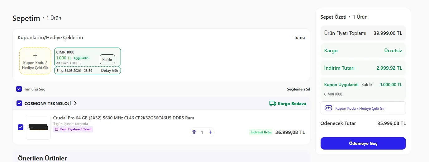Viewport: 429px width, 162px height.
Task: Click Bitiş: 31.03.2026 - 23:59 text
Action: (74, 71)
